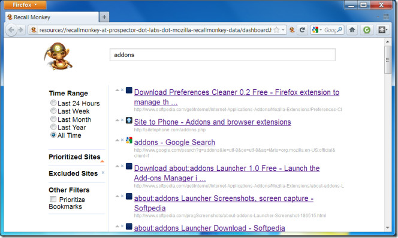
Task: Click the Recall Monkey mascot logo
Action: (x=58, y=56)
